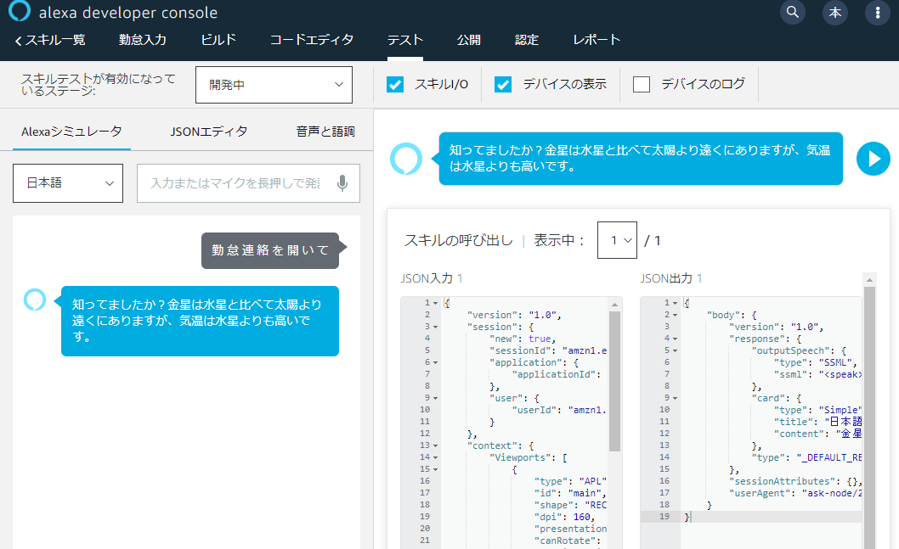Go to the 認定 tab

526,40
